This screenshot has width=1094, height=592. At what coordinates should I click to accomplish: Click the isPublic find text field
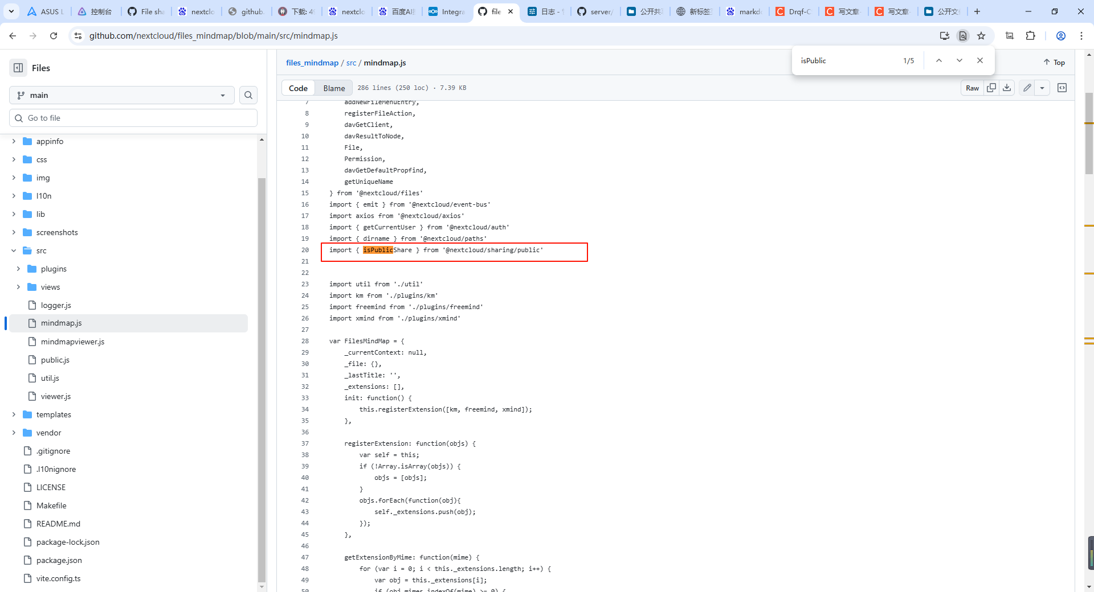tap(846, 60)
